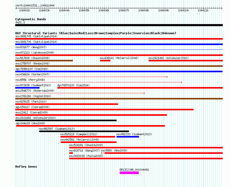Open nsv436624 (Korbel2007) variant label

(33, 74)
